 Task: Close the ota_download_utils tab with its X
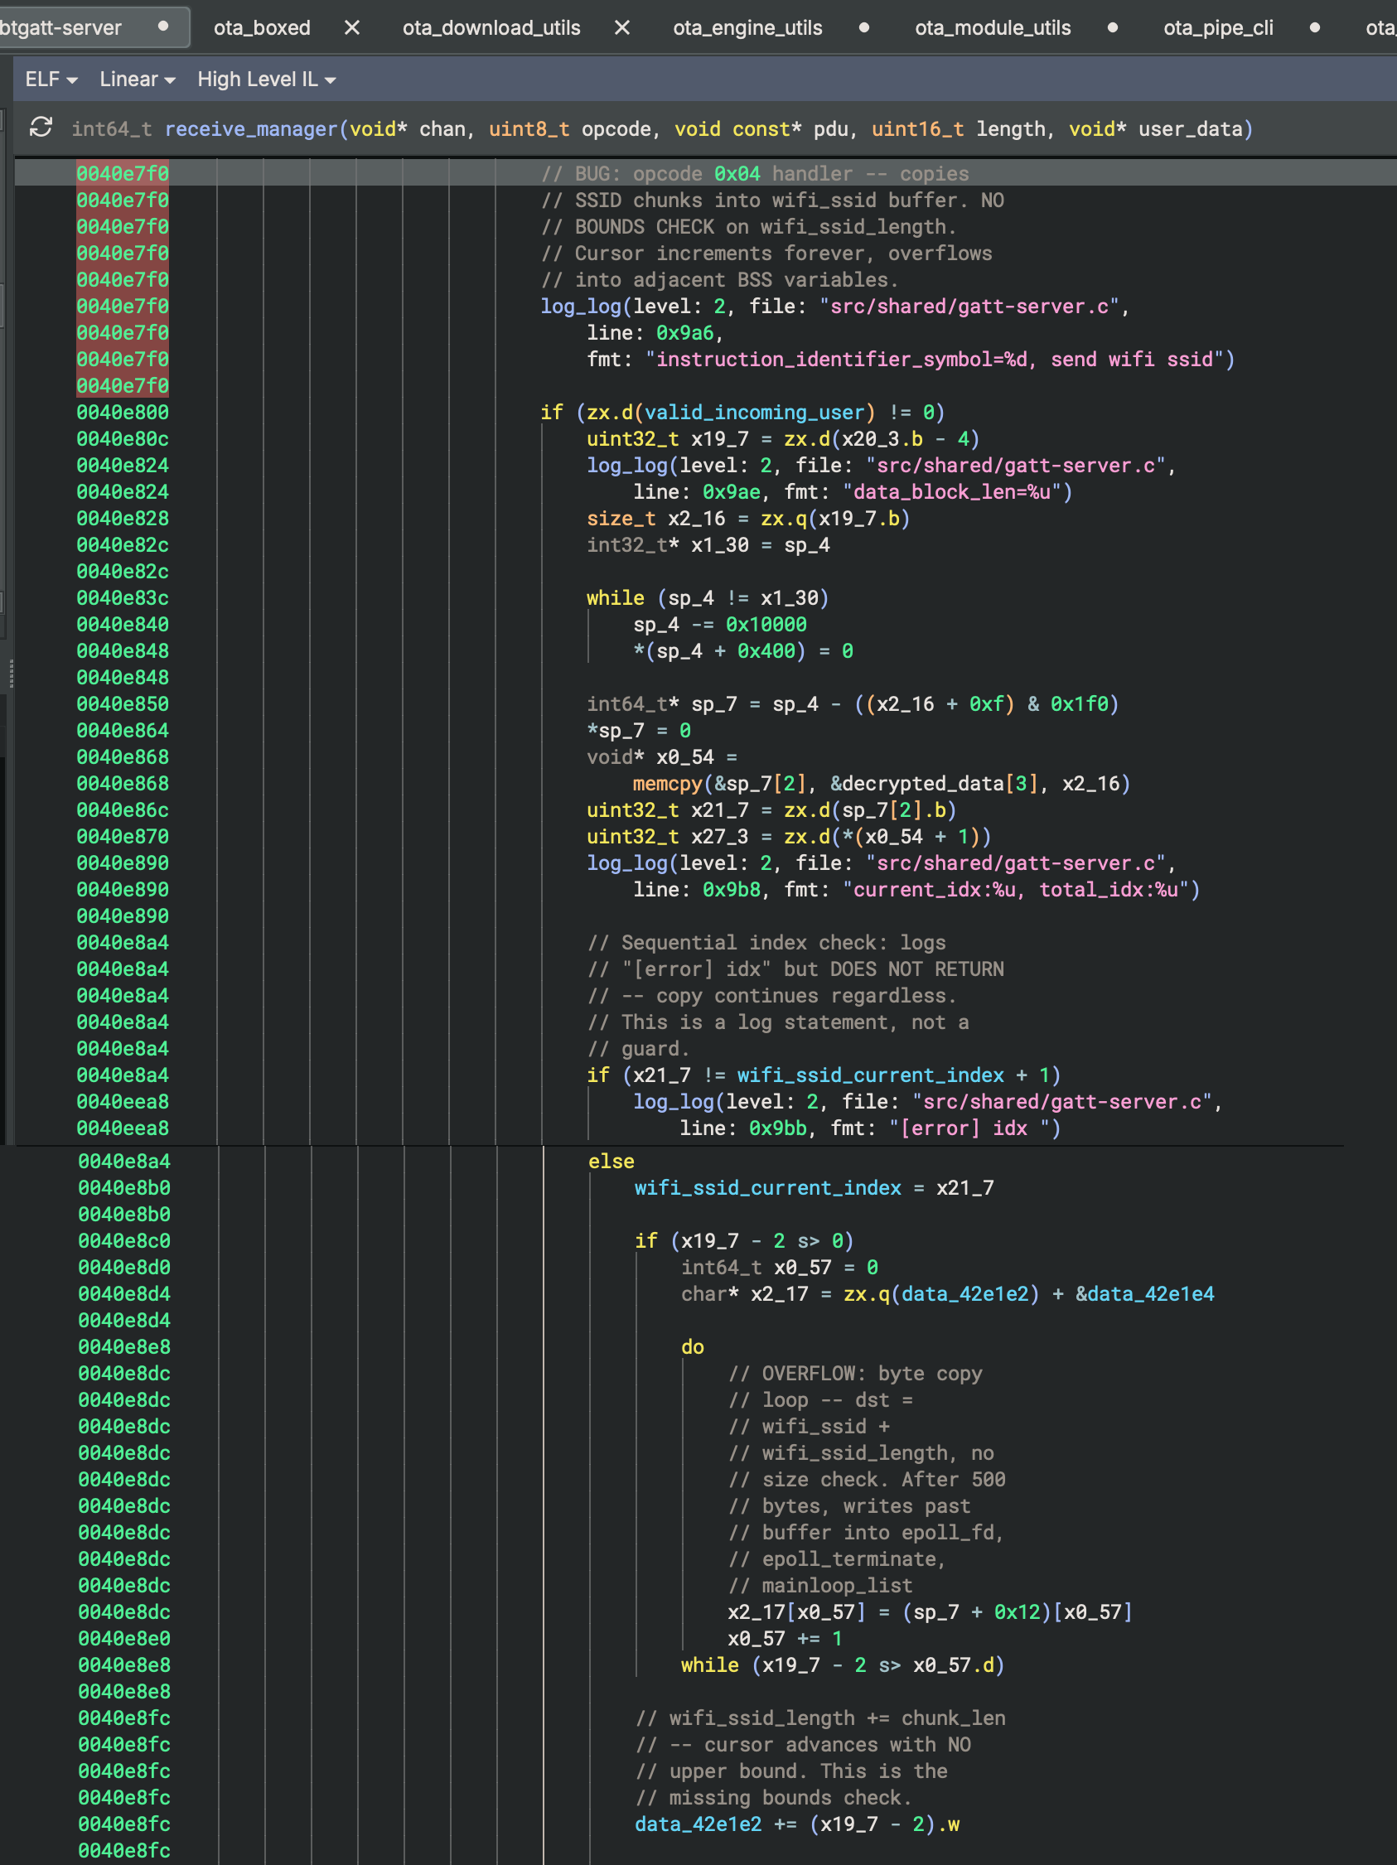click(x=622, y=28)
